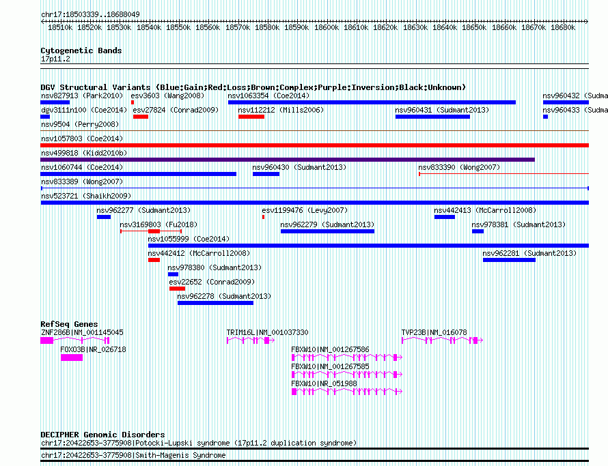Click the FBXW10|NM_001267586 transcript label

[x=330, y=349]
